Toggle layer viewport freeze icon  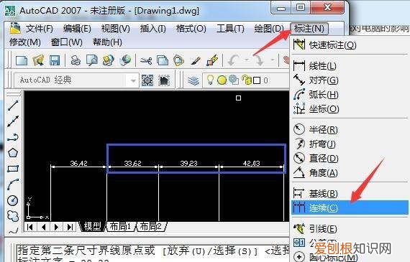tap(234, 80)
